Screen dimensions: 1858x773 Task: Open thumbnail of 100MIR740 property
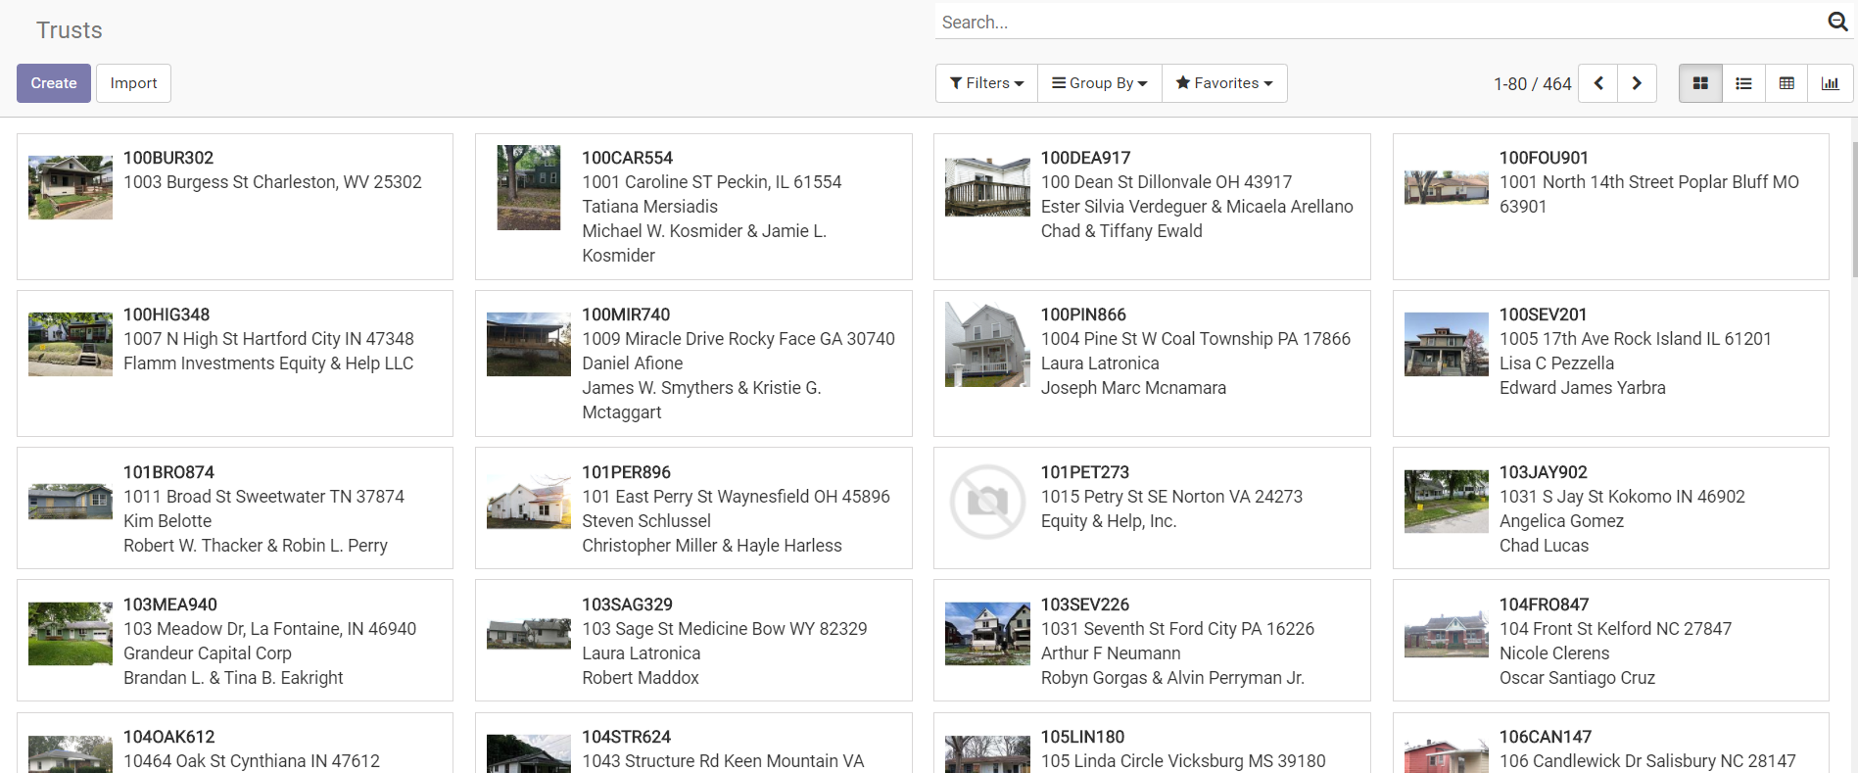(x=529, y=344)
